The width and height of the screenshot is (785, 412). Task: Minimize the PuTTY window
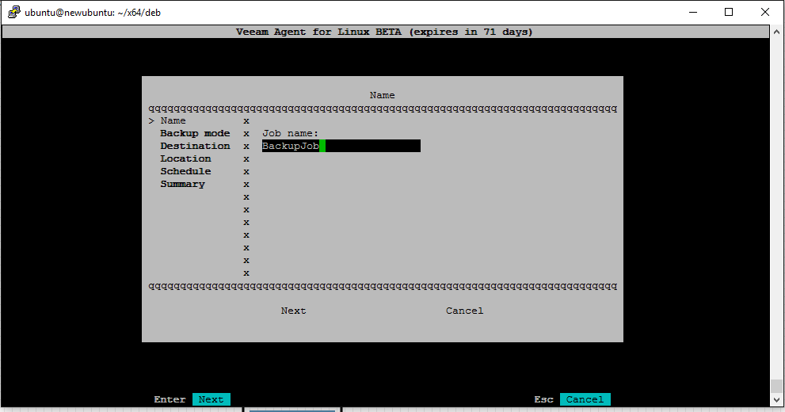[x=693, y=12]
